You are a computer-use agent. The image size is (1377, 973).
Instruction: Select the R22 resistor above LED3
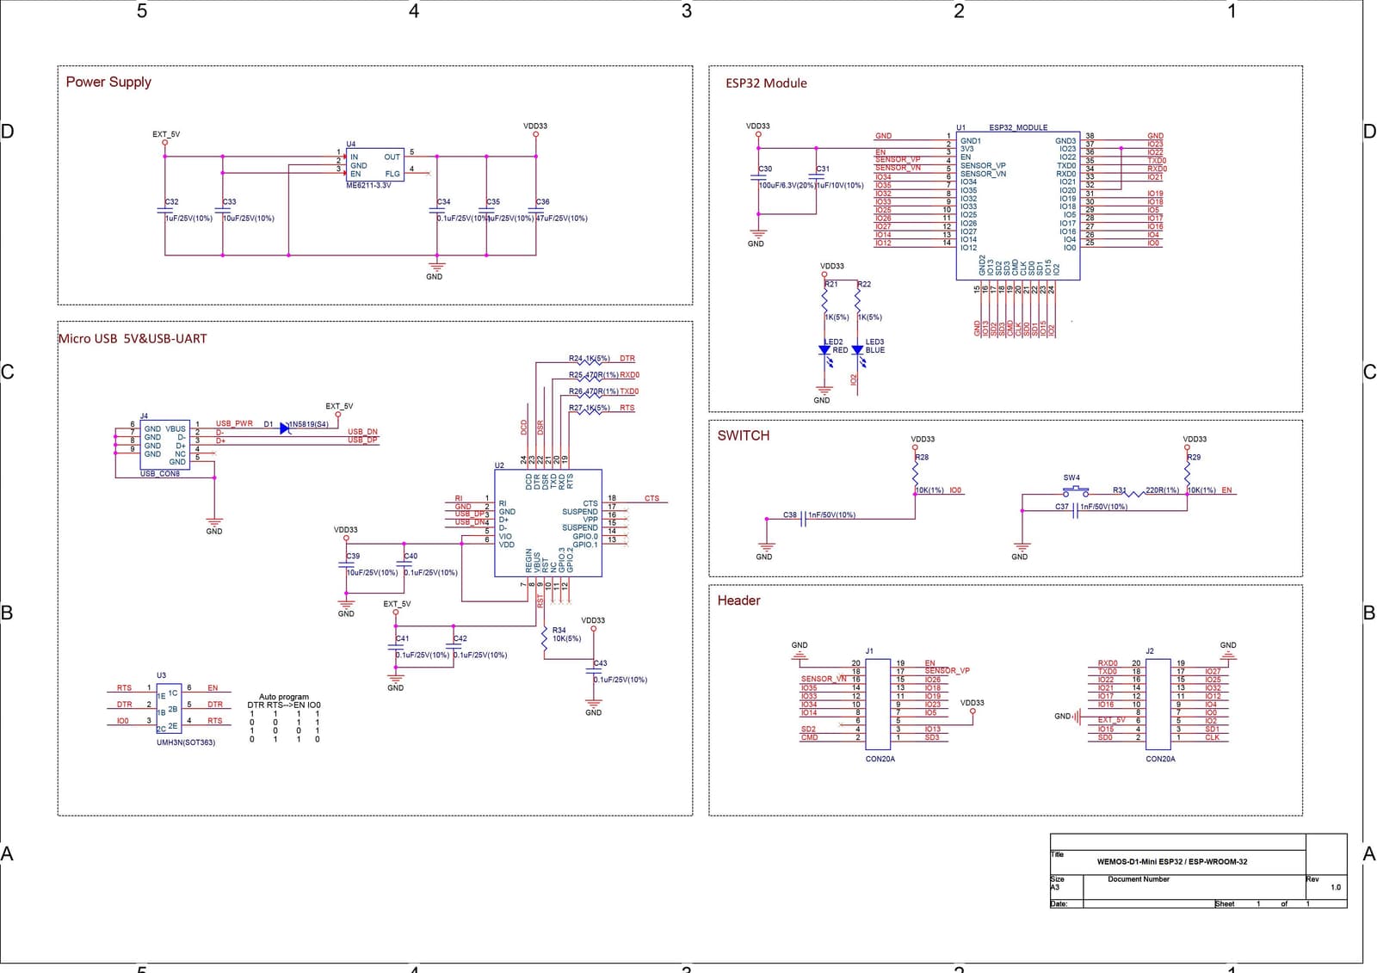click(857, 300)
